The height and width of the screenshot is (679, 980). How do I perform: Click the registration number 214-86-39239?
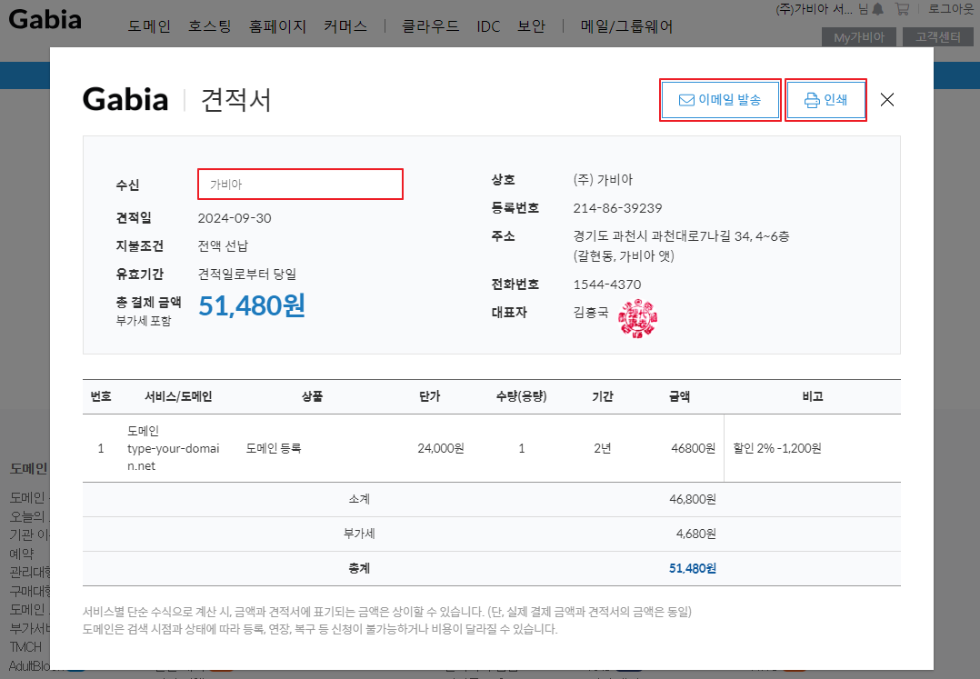617,208
